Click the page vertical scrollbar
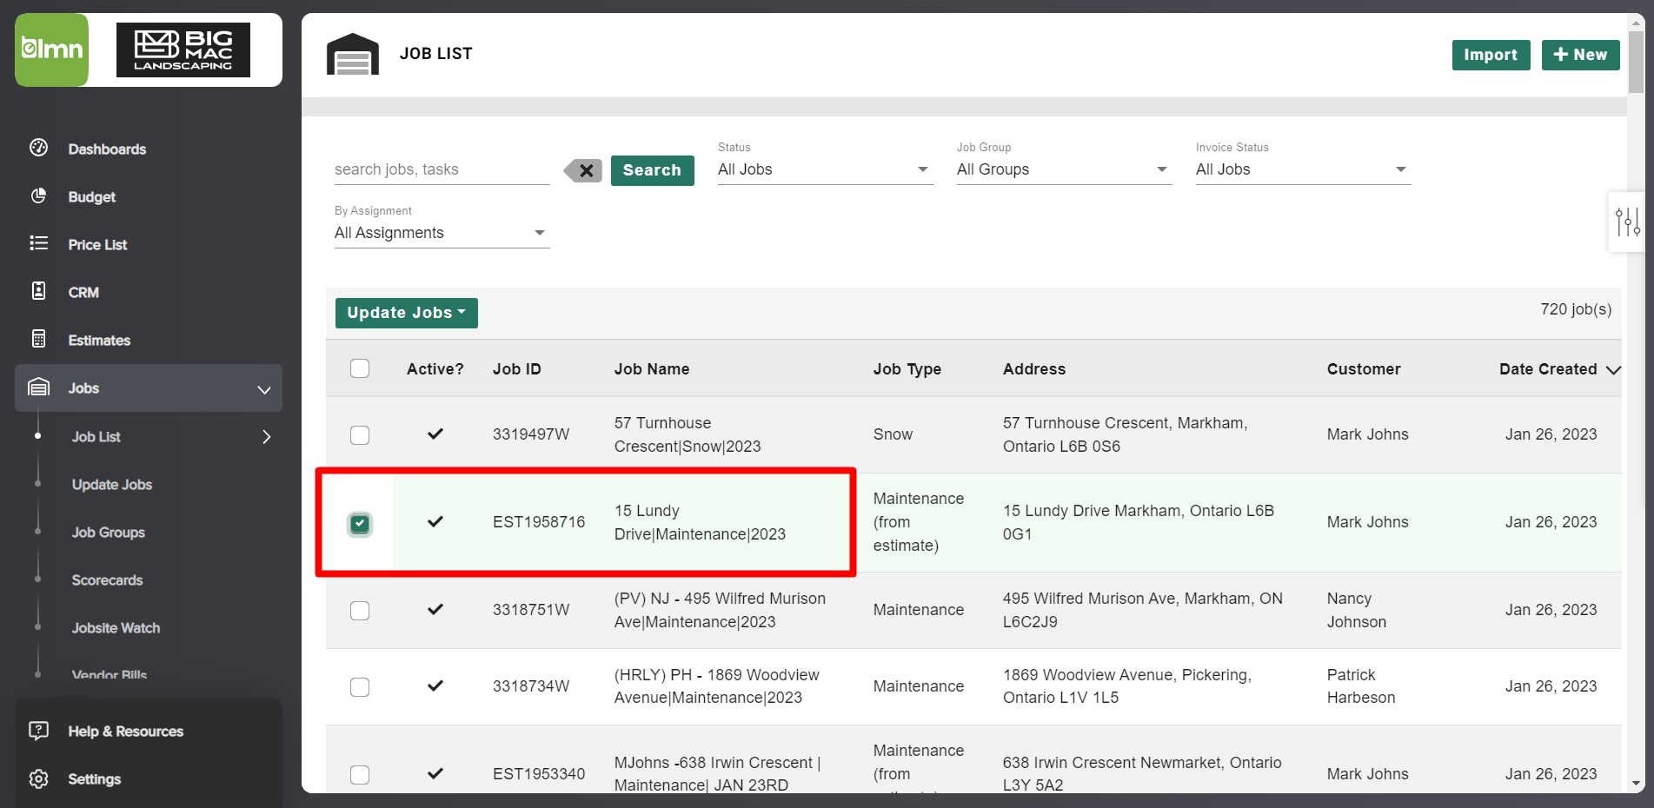This screenshot has width=1654, height=808. tap(1637, 61)
